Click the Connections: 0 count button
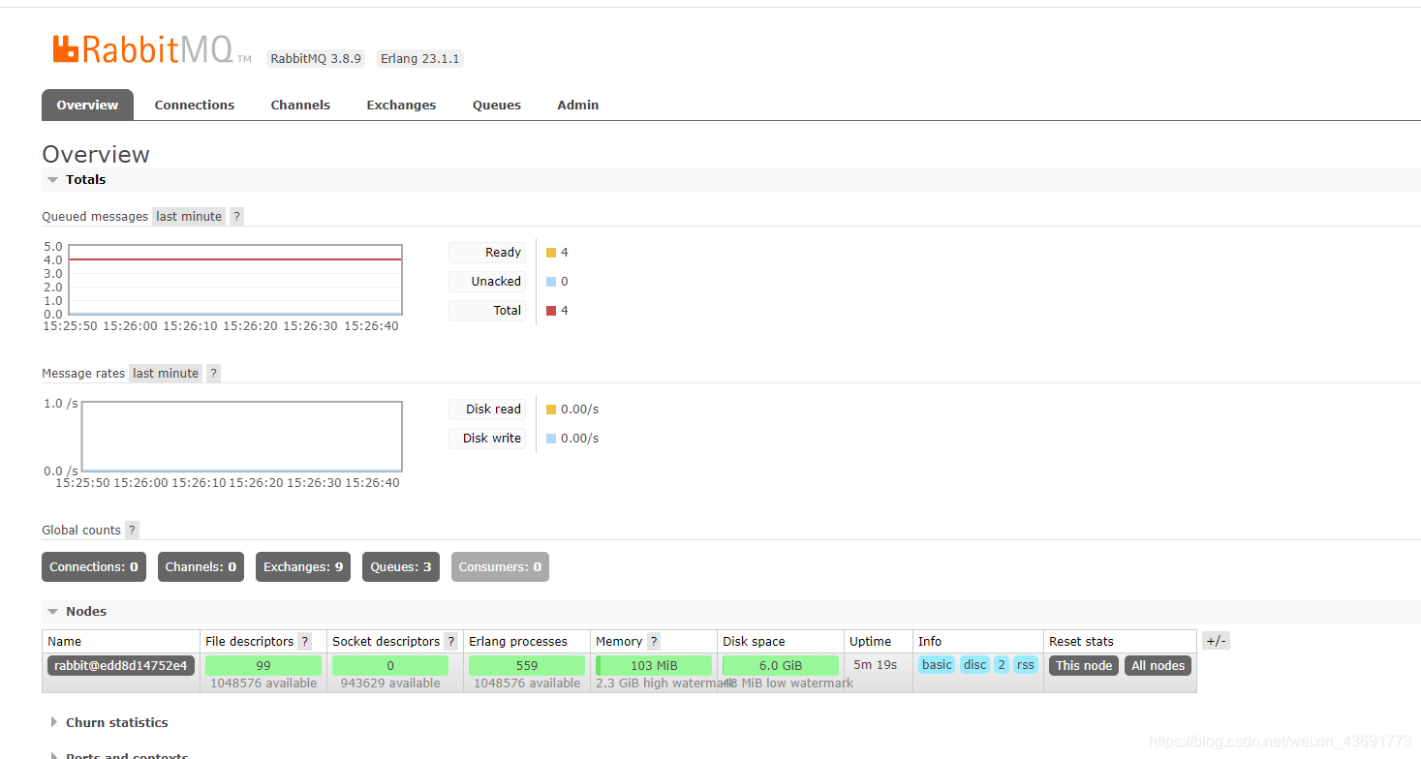This screenshot has width=1421, height=759. (x=94, y=567)
